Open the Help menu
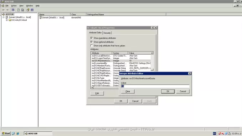242x136 pixels. (x=37, y=6)
